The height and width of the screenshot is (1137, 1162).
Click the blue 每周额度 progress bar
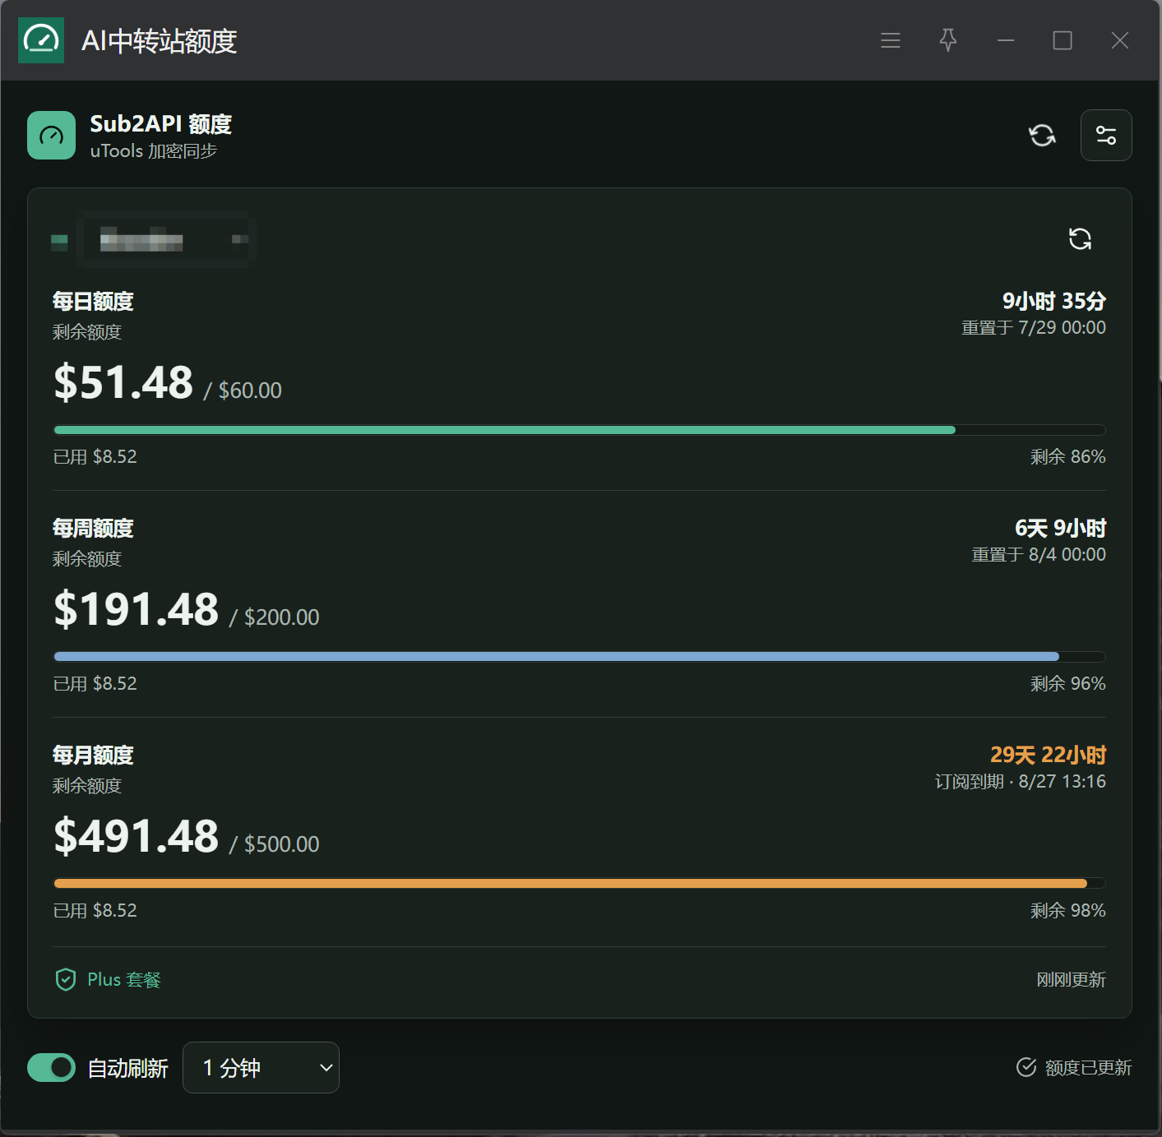579,657
